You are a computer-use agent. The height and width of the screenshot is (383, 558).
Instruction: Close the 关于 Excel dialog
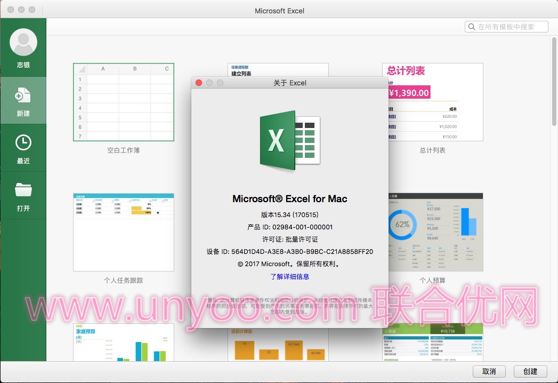(199, 83)
